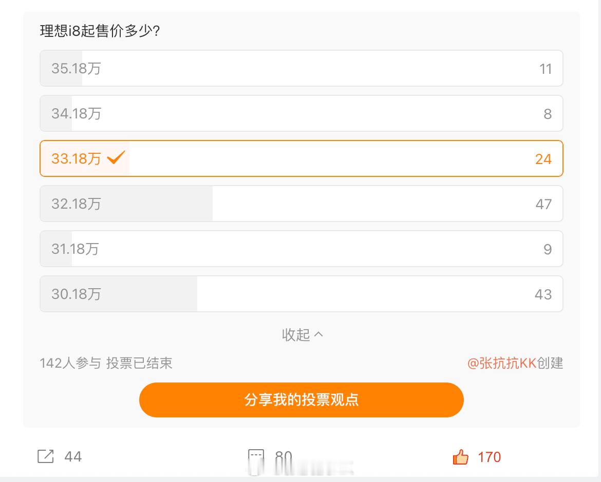Select the 35.18万 poll option
This screenshot has width=601, height=482.
pyautogui.click(x=301, y=68)
